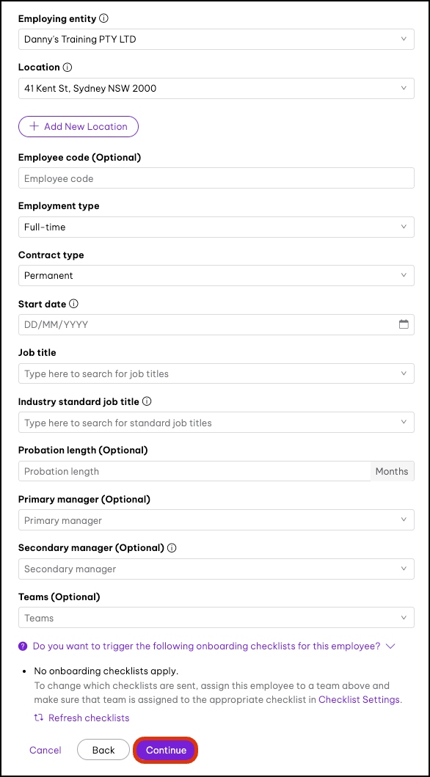Screen dimensions: 430x777
Task: Open the Industry standard job title dropdown
Action: click(x=216, y=423)
